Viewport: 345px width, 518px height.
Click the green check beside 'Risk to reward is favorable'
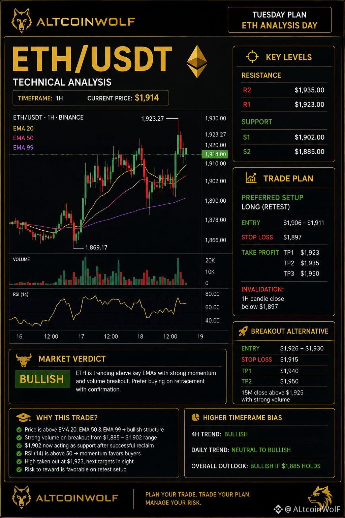pyautogui.click(x=19, y=469)
